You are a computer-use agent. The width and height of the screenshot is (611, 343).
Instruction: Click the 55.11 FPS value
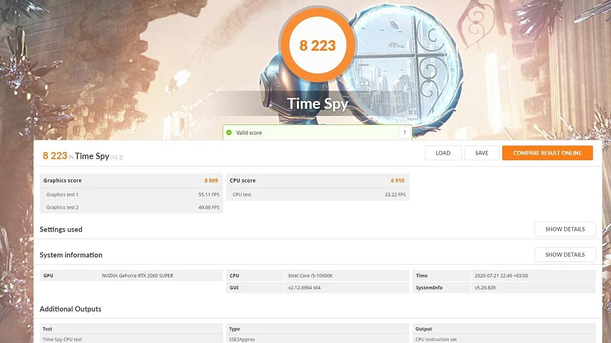(x=209, y=195)
